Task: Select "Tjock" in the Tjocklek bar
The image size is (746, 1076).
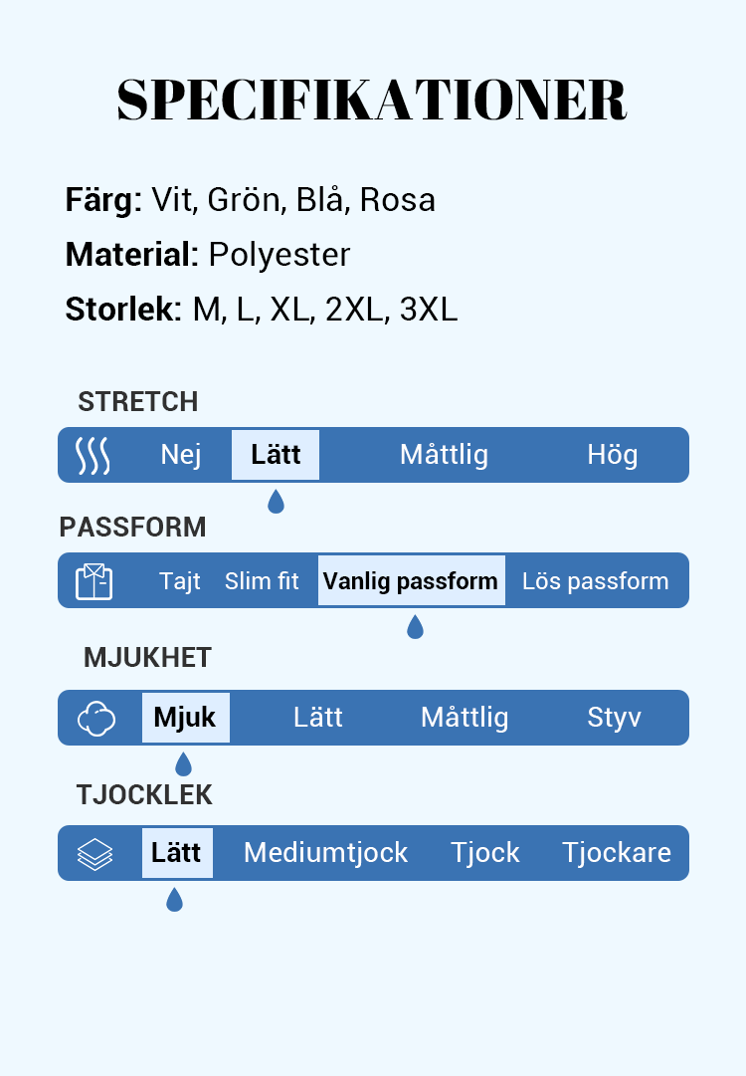Action: [x=484, y=853]
